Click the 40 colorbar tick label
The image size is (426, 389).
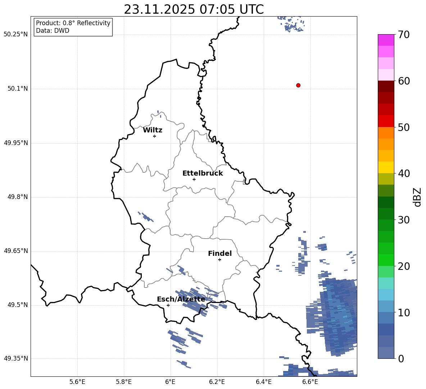pos(404,173)
